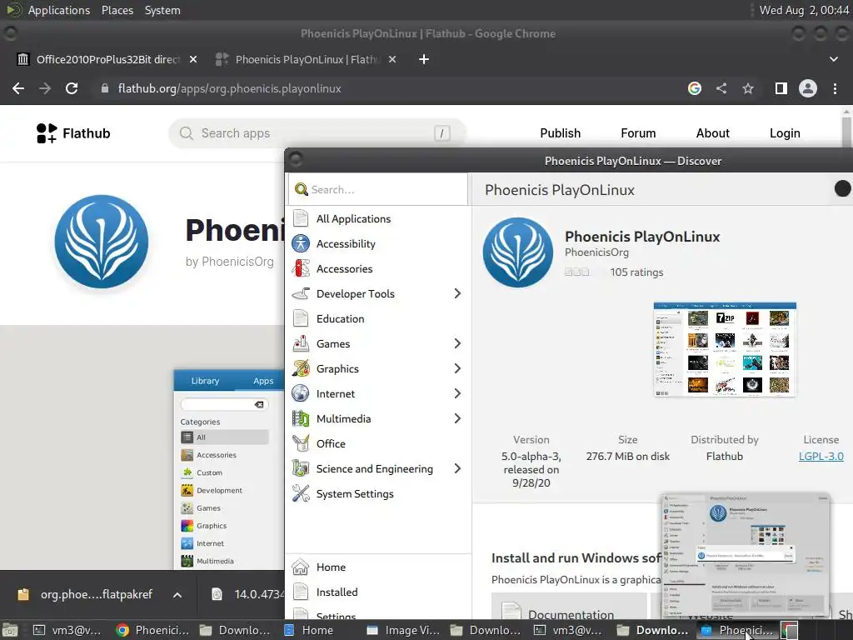Expand Multimedia subcategories arrow

tap(457, 419)
